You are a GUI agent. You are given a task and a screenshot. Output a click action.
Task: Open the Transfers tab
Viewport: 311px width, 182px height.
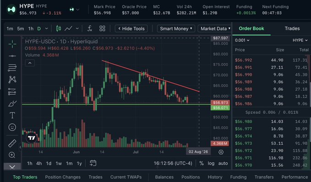[264, 177]
